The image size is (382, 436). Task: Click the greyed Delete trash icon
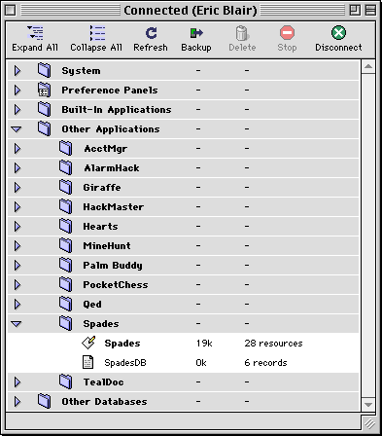(242, 33)
